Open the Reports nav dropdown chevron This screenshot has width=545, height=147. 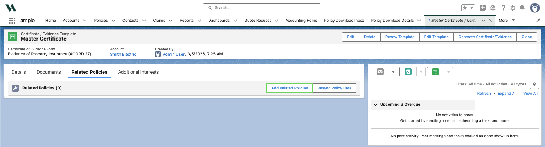pyautogui.click(x=200, y=20)
